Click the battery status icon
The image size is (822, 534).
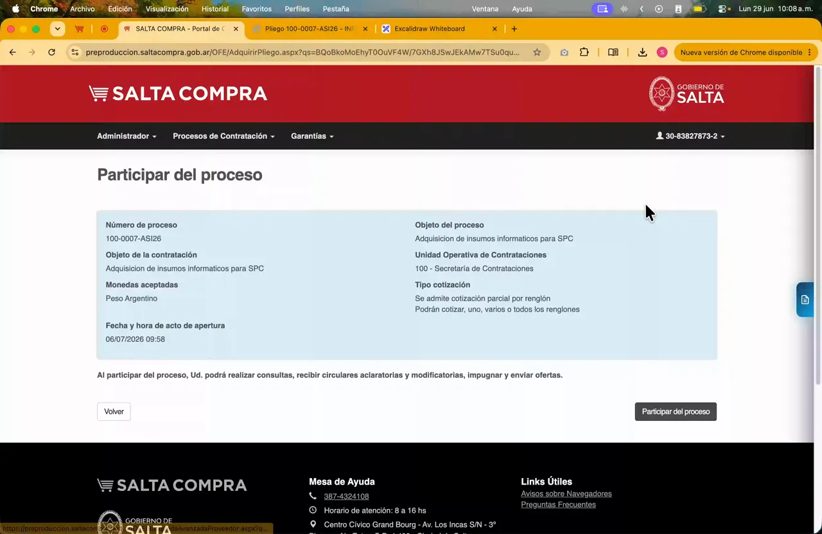pyautogui.click(x=699, y=9)
